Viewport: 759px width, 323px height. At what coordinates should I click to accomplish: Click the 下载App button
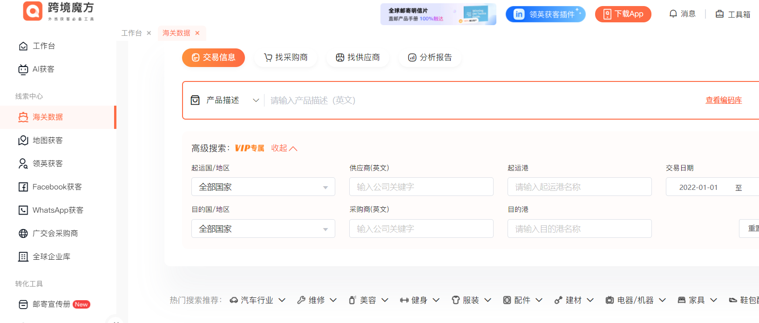coord(623,14)
